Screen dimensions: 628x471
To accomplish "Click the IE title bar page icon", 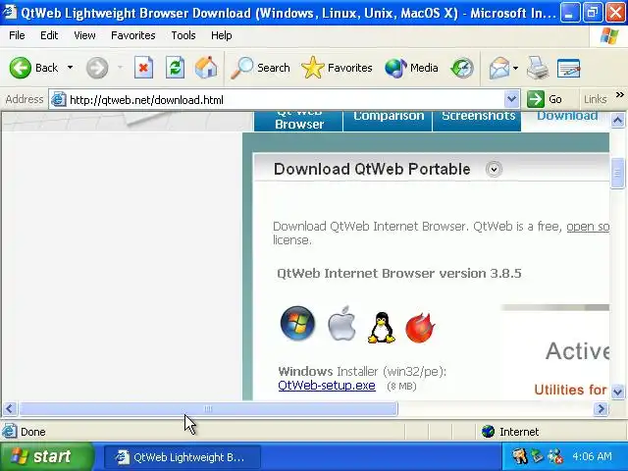I will coord(10,13).
